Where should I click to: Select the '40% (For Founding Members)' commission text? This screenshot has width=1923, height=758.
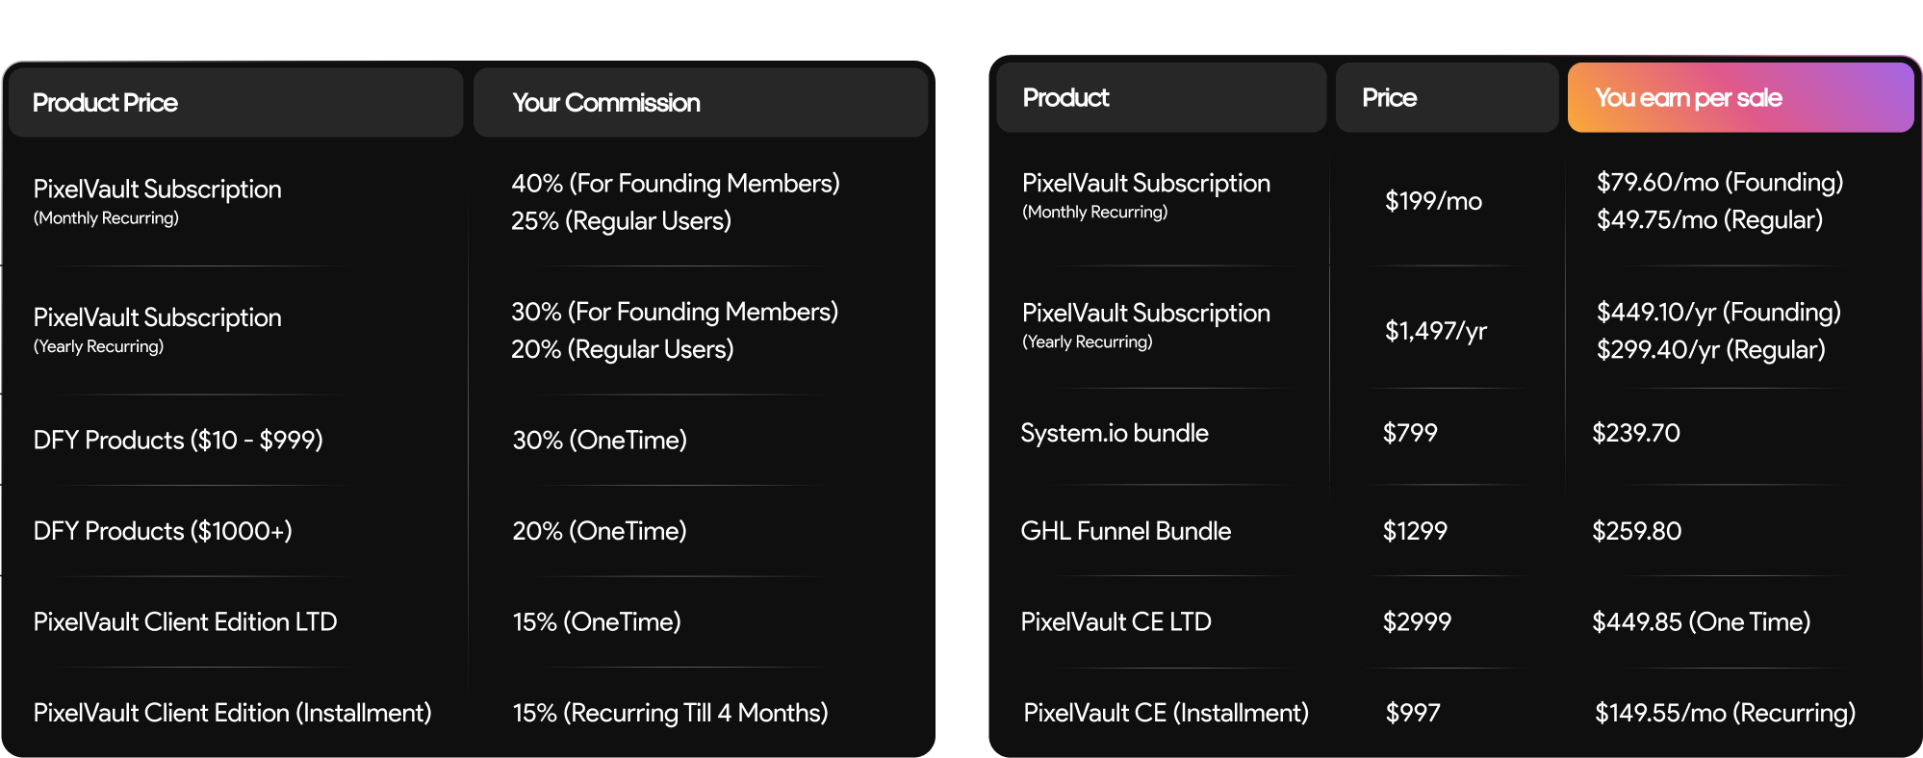[x=675, y=184]
